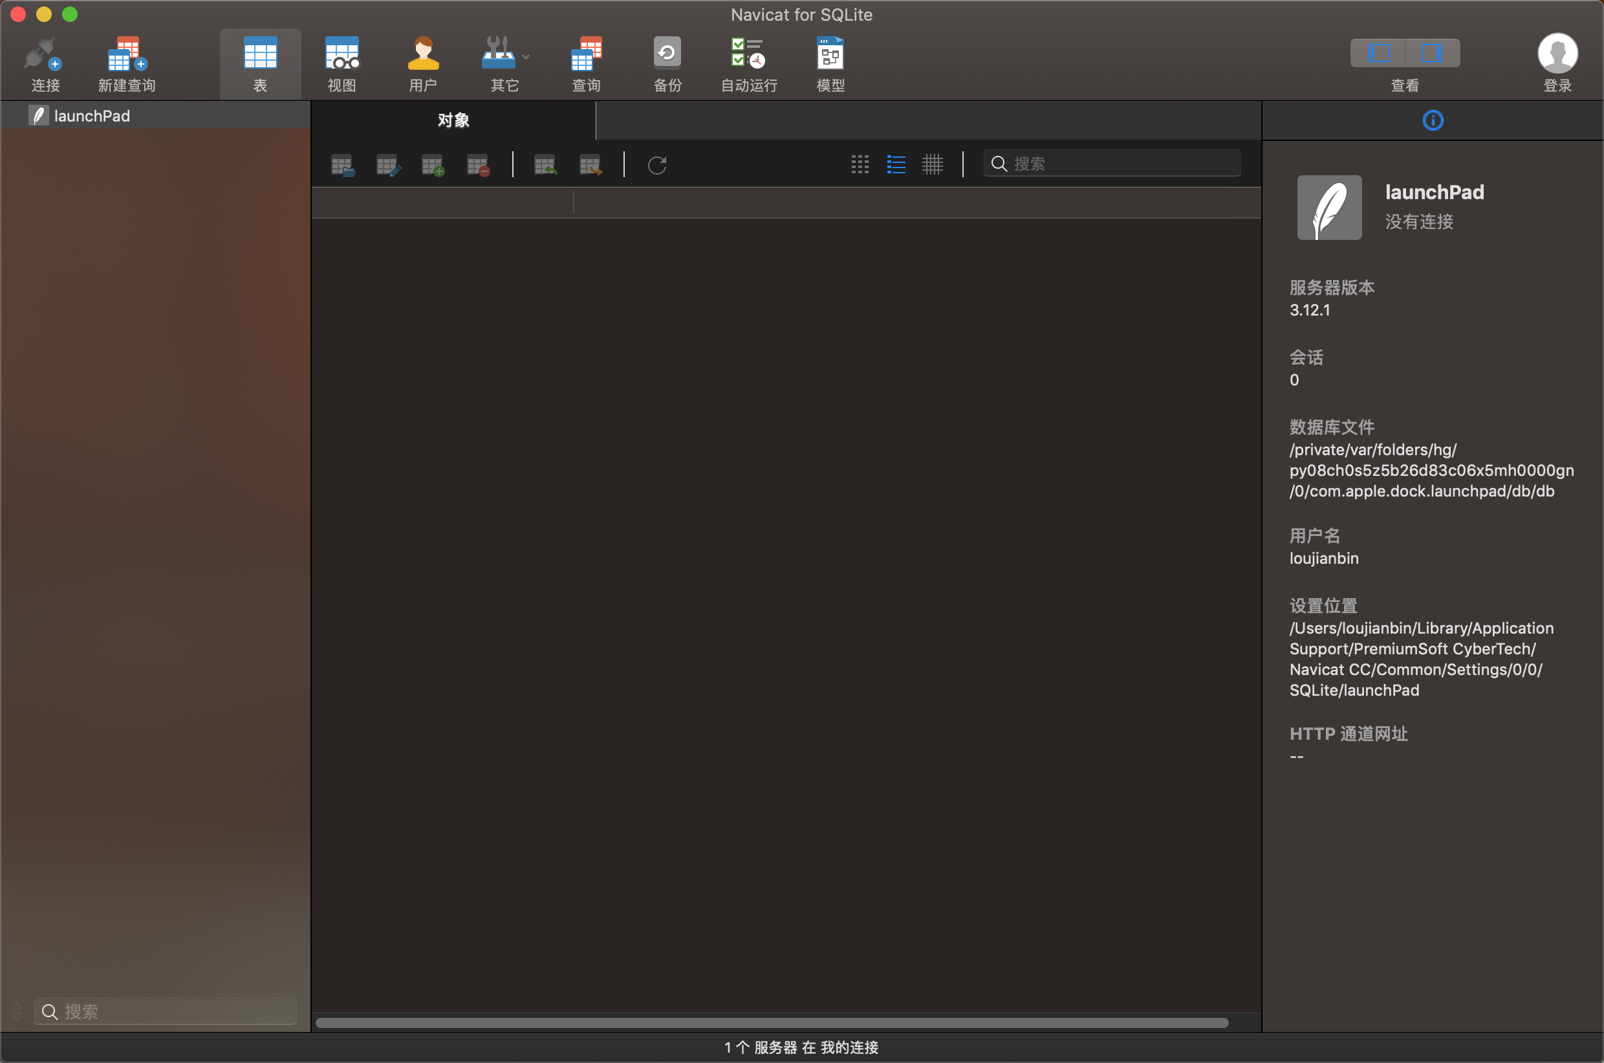Image resolution: width=1604 pixels, height=1063 pixels.
Task: Click the delete table icon
Action: 478,166
